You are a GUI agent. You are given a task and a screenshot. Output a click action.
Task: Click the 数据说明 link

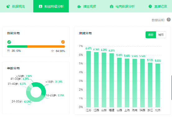pos(158,20)
